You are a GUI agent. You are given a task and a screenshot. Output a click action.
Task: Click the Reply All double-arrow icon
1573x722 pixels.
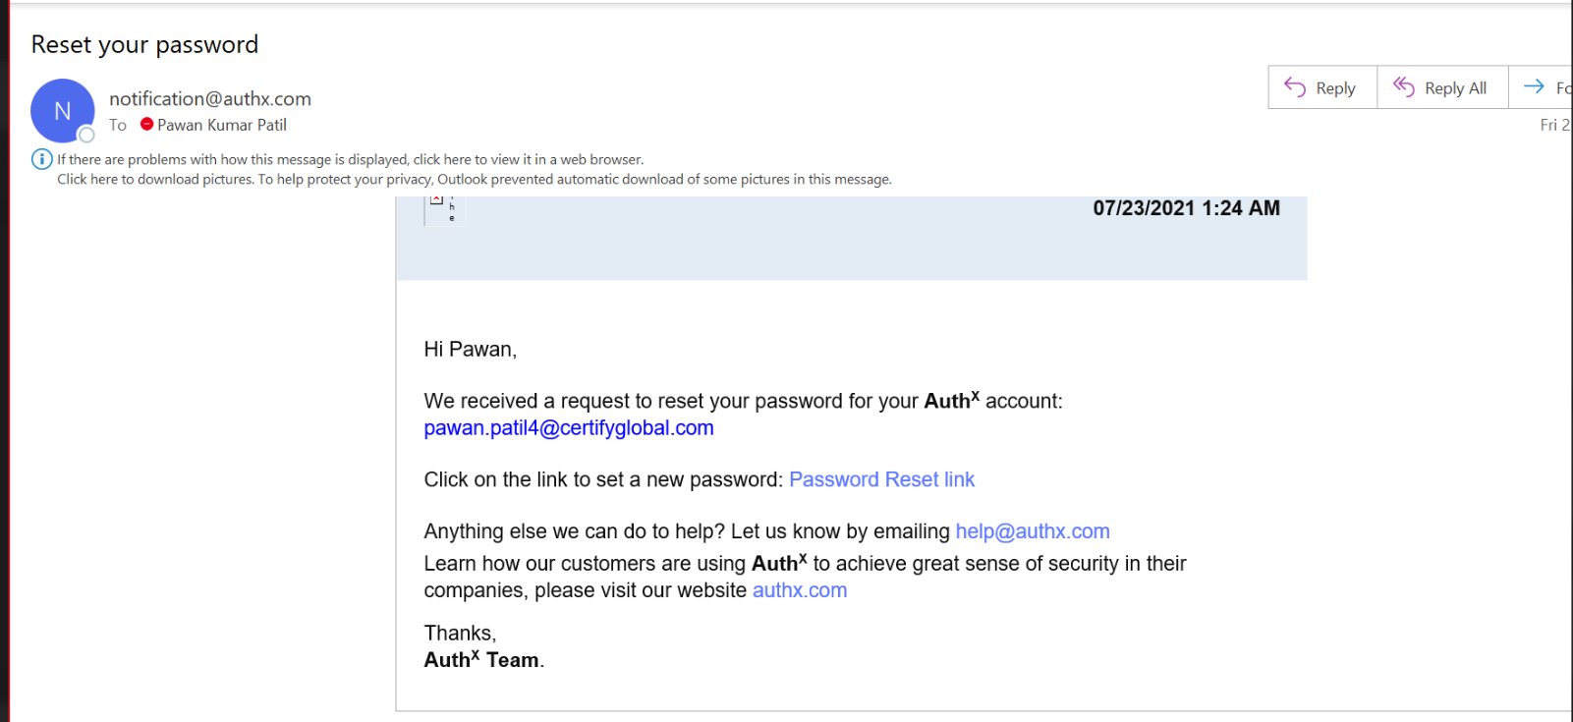pos(1404,87)
